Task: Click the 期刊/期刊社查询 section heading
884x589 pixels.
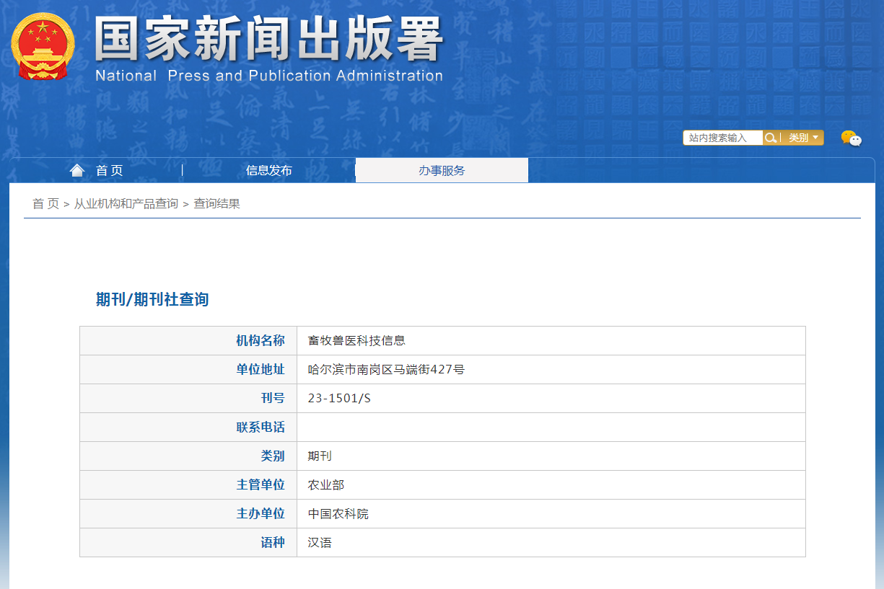Action: coord(152,300)
